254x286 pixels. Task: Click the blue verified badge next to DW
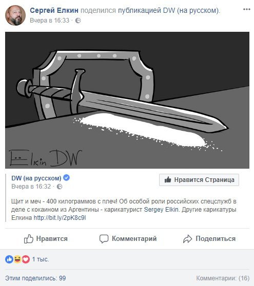[66, 178]
